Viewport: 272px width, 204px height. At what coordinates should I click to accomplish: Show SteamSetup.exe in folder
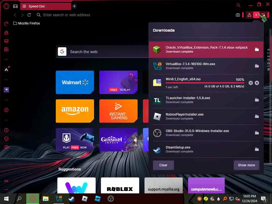coord(257,149)
